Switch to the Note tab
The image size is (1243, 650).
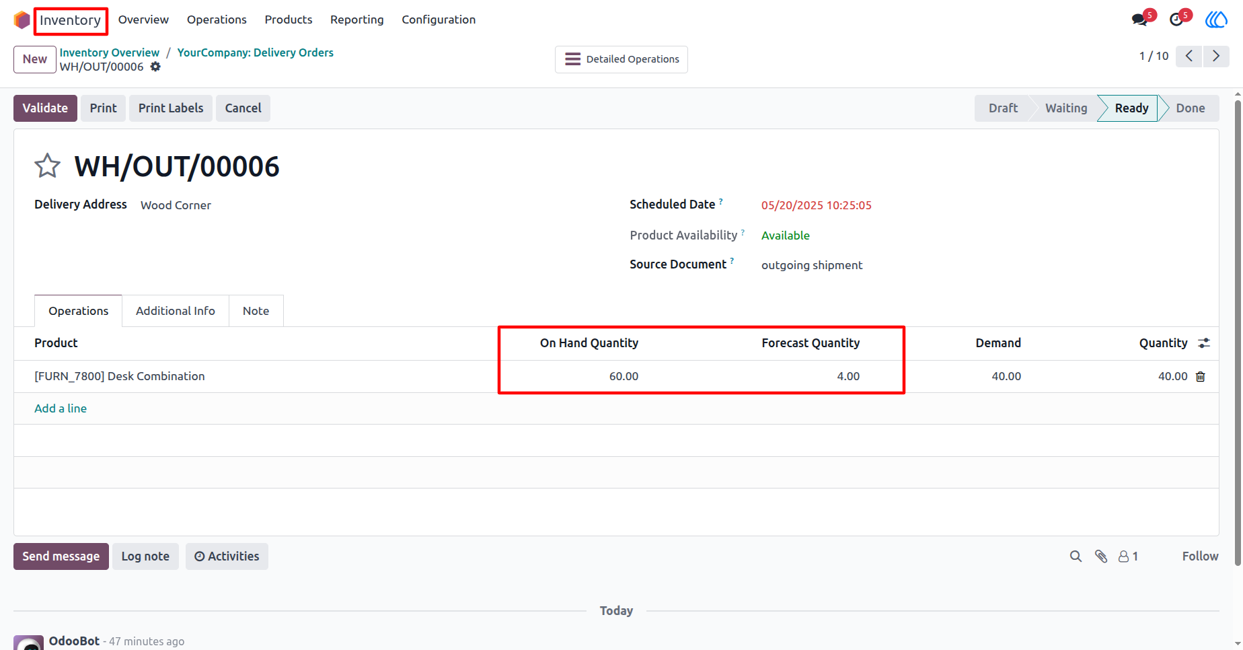[x=256, y=311]
